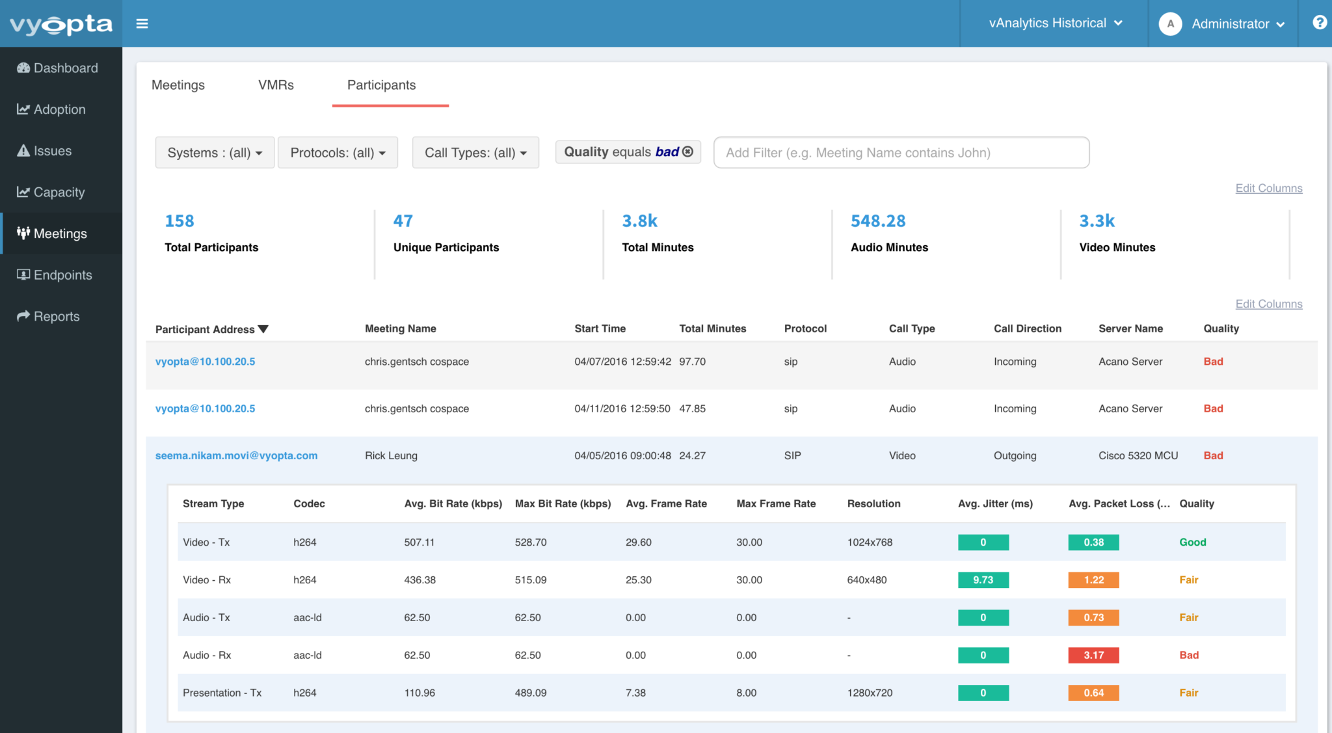Open the help question mark icon
Viewport: 1332px width, 733px height.
point(1319,23)
